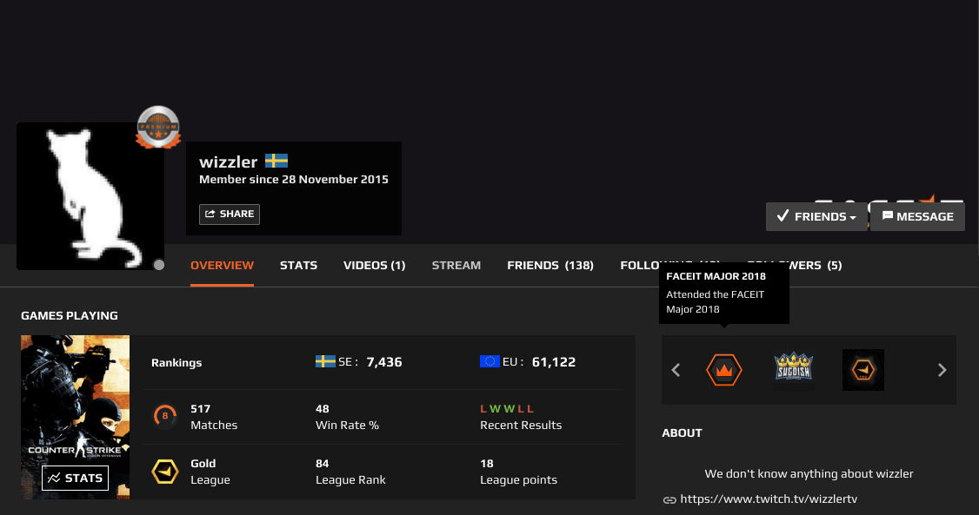This screenshot has height=515, width=979.
Task: Click the L W W L L recent results
Action: point(507,409)
